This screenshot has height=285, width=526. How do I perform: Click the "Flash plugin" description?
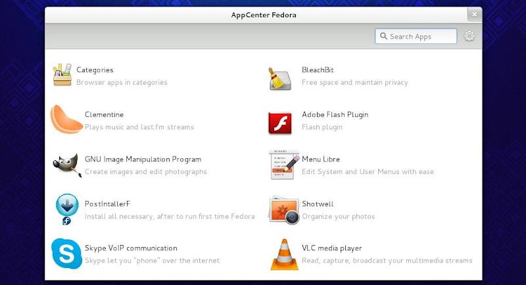tap(322, 127)
